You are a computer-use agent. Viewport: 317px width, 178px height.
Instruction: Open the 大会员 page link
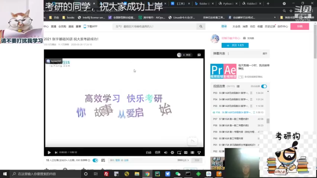236,27
